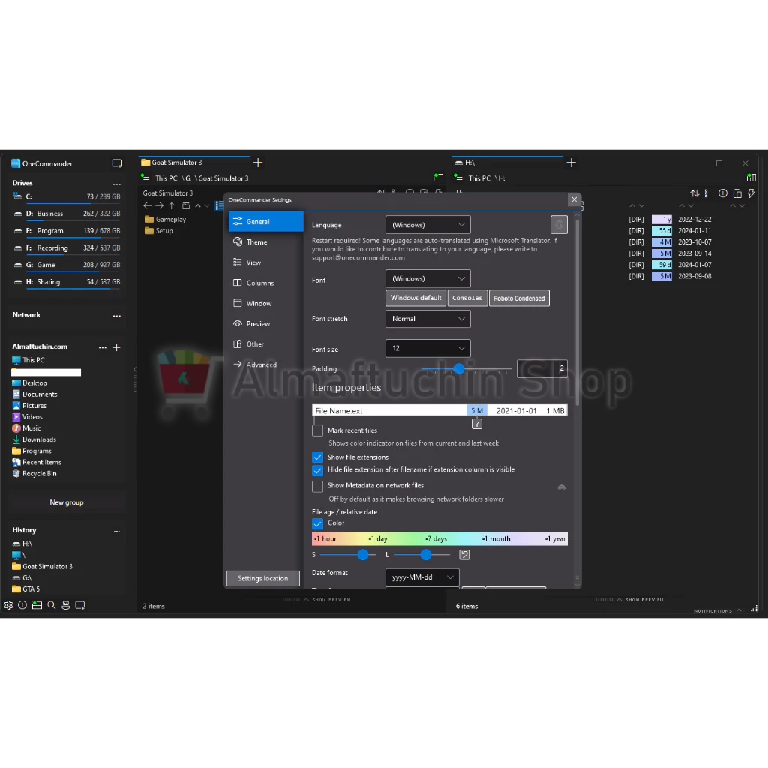Open path menu icon for Goat Simulator 3
The width and height of the screenshot is (768, 768).
(x=145, y=177)
